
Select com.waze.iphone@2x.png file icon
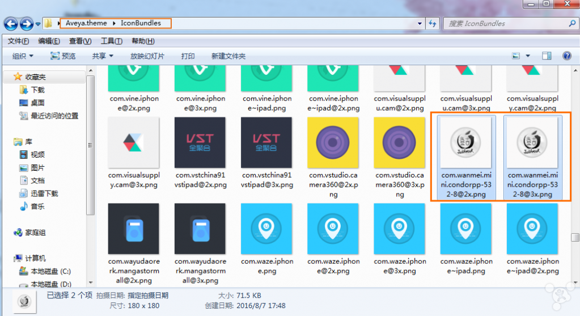click(x=333, y=229)
